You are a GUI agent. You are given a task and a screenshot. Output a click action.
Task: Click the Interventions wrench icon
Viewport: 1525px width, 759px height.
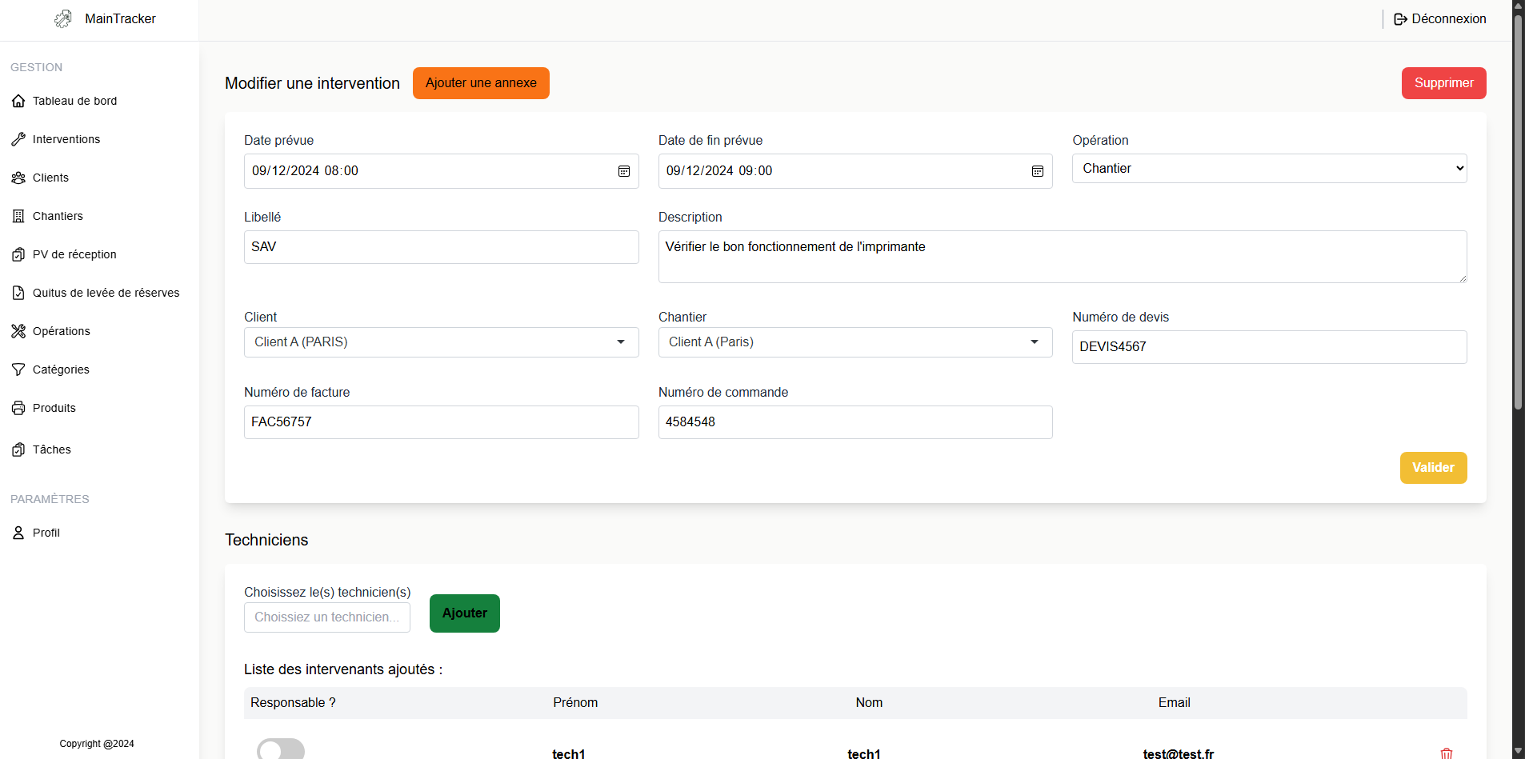tap(18, 139)
